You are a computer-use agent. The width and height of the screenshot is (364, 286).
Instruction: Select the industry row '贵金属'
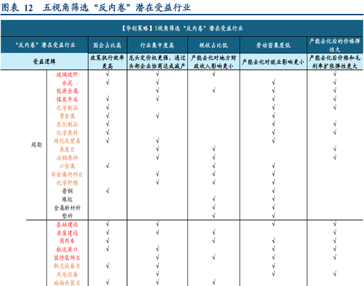pyautogui.click(x=67, y=116)
